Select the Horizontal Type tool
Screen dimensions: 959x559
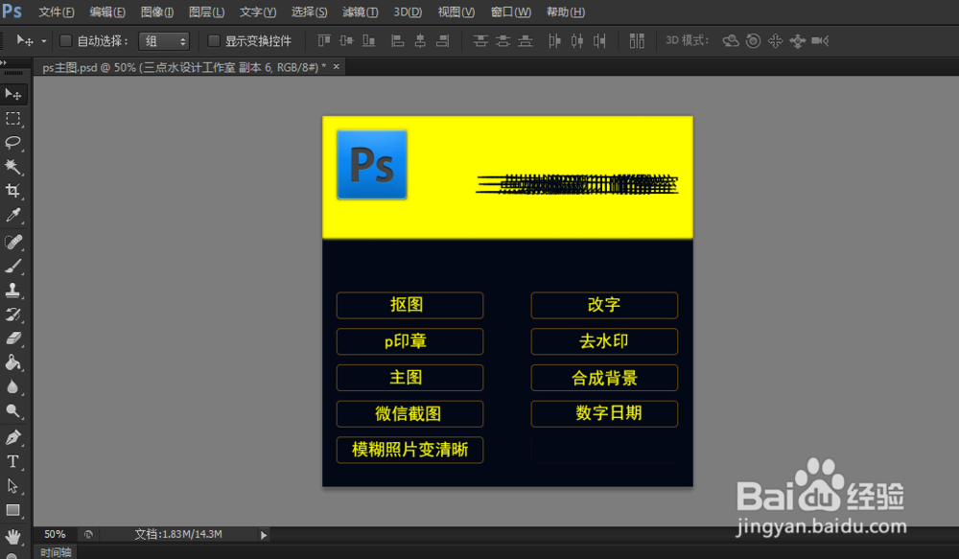point(12,462)
